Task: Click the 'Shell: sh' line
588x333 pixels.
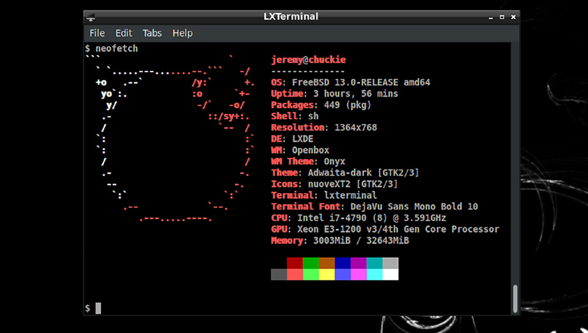Action: (x=295, y=116)
